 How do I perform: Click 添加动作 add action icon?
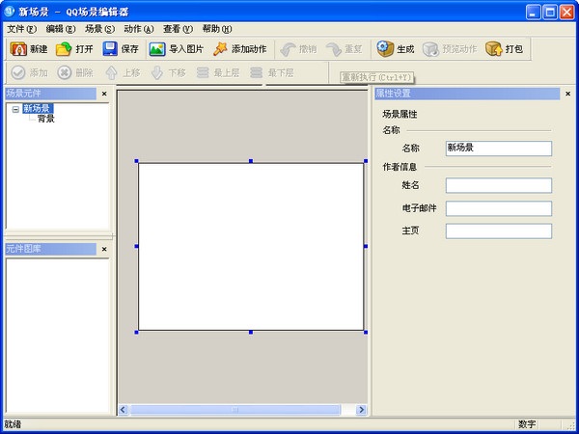click(x=221, y=49)
